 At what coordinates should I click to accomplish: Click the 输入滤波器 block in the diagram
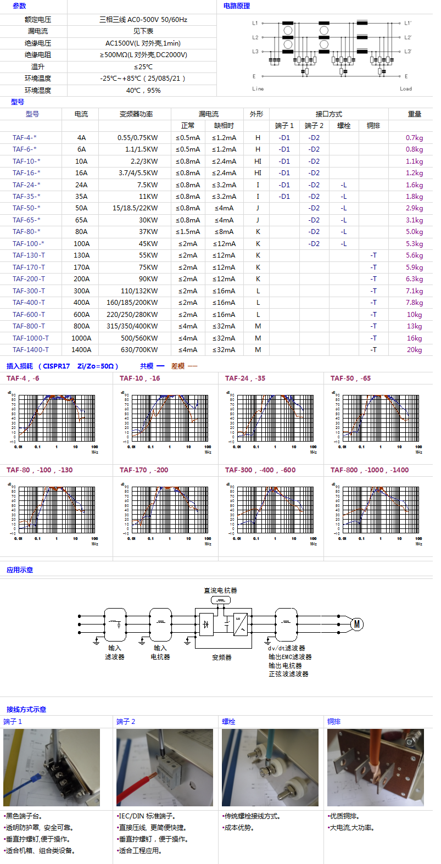[115, 624]
